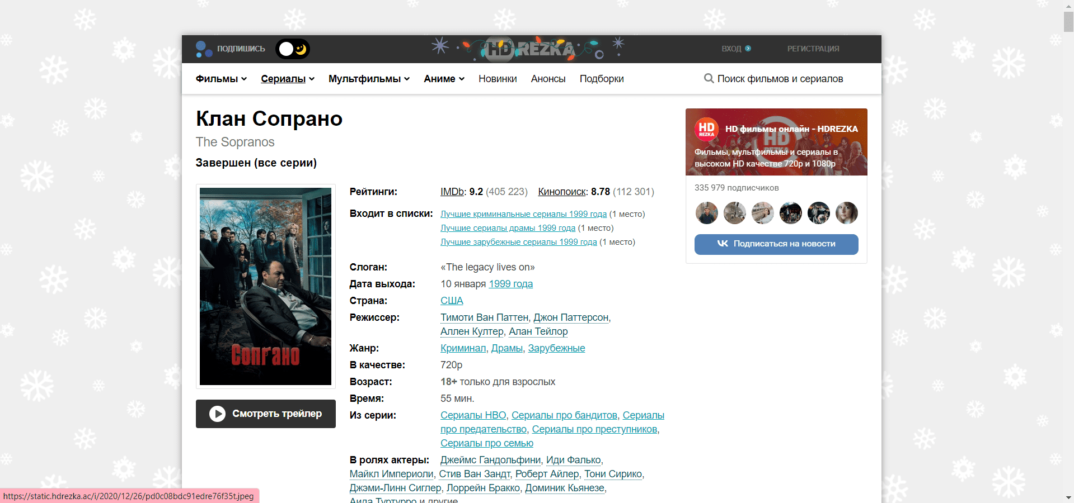Follow the 1999 года release year link
1074x503 pixels.
(511, 284)
